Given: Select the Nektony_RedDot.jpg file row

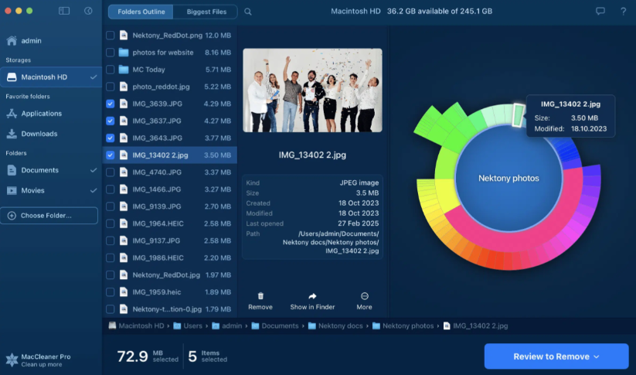Looking at the screenshot, I should pyautogui.click(x=170, y=274).
